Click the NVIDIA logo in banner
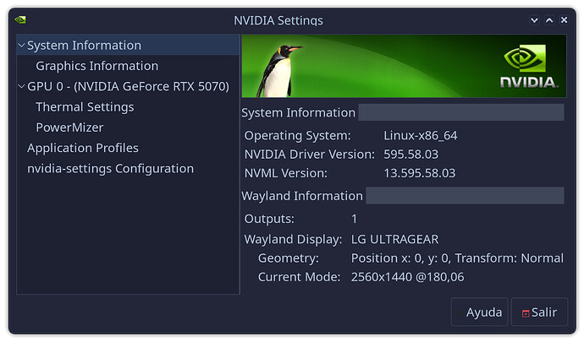Screen dimensions: 584x342 pos(528,66)
